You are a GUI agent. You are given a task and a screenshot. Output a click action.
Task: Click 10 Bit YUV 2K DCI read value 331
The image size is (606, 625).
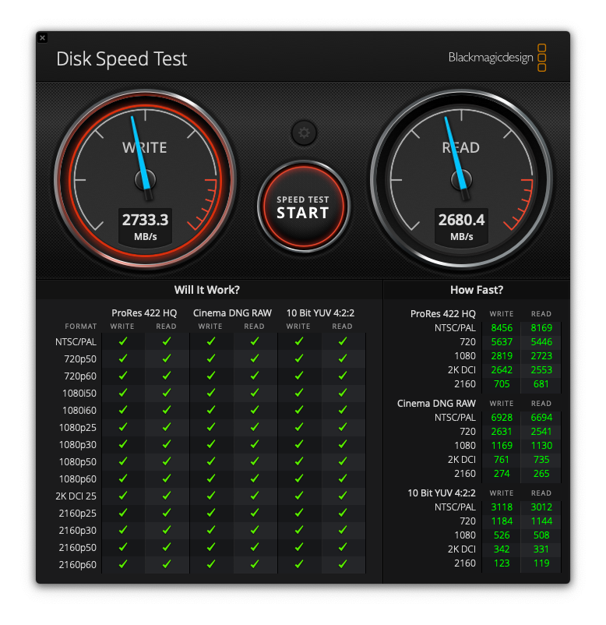pos(541,549)
